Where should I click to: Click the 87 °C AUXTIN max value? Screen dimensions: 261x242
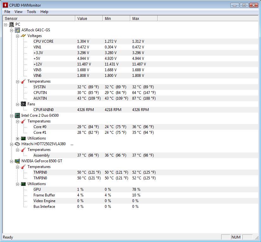pos(144,98)
